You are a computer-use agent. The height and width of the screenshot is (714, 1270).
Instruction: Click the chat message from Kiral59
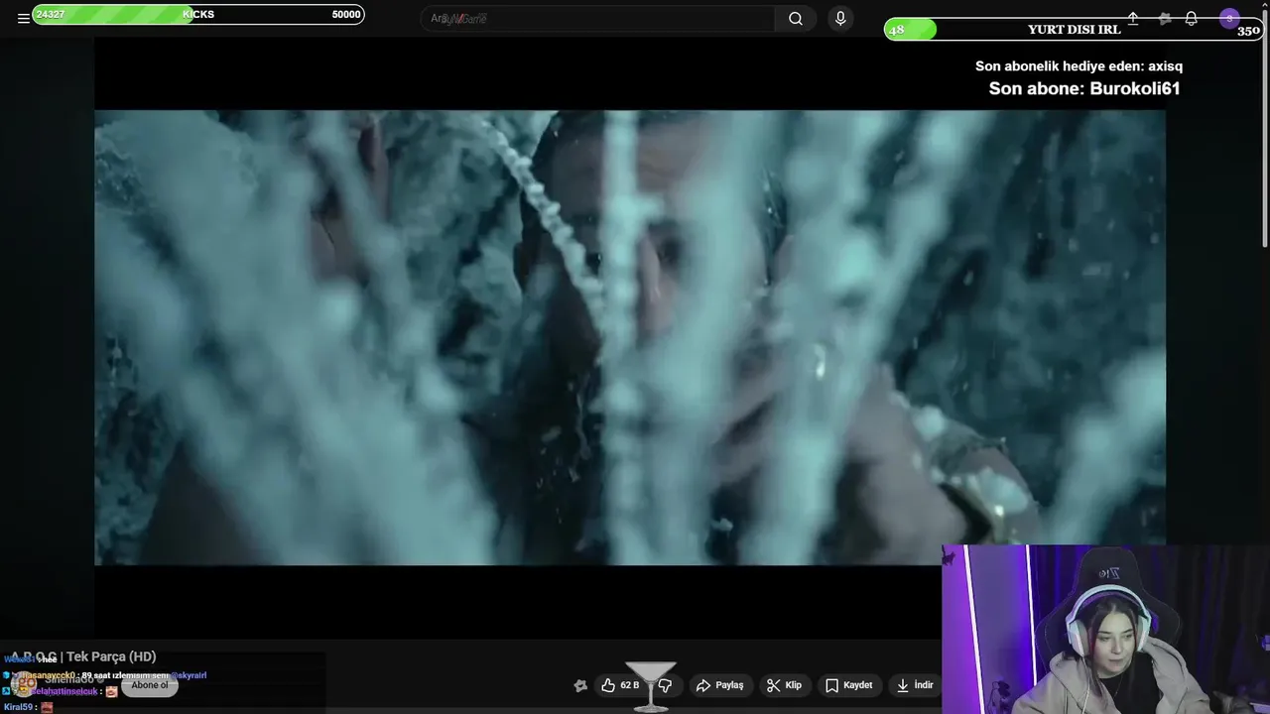[x=28, y=707]
